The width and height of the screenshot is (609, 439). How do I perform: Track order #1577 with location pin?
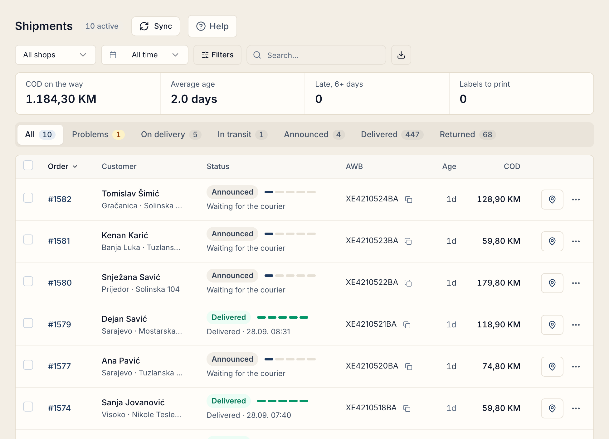click(552, 367)
